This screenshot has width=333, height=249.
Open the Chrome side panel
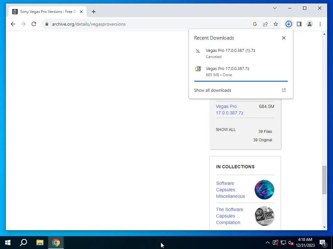click(x=299, y=24)
